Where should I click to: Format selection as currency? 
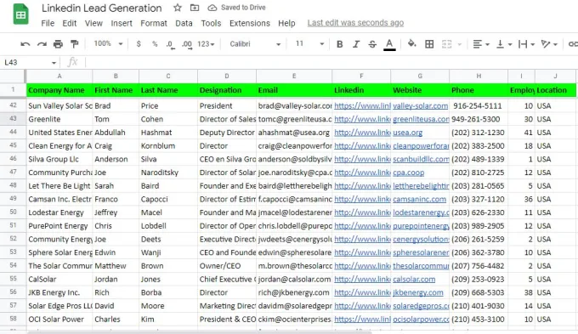(x=139, y=44)
